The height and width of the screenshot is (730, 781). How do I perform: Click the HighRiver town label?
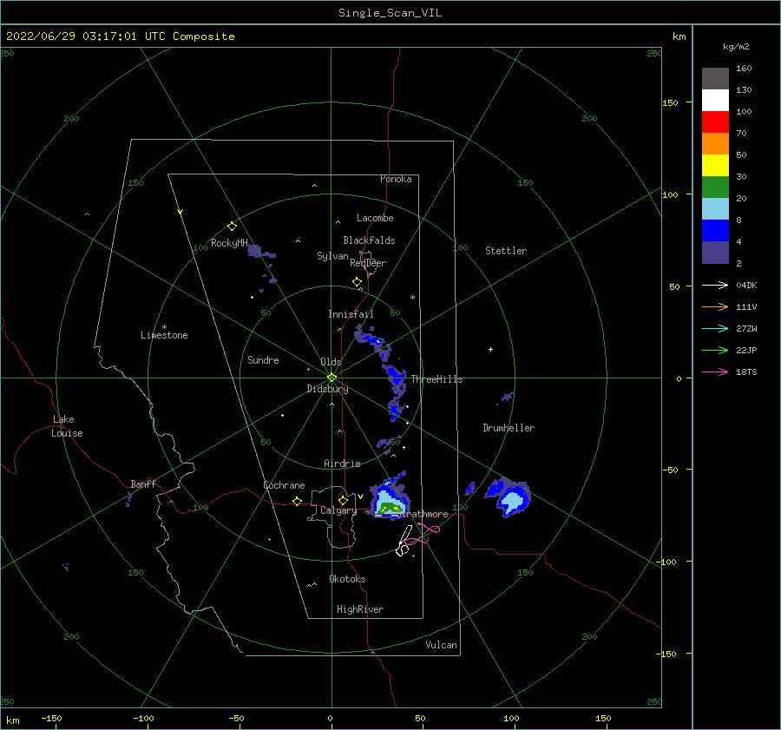[x=360, y=609]
